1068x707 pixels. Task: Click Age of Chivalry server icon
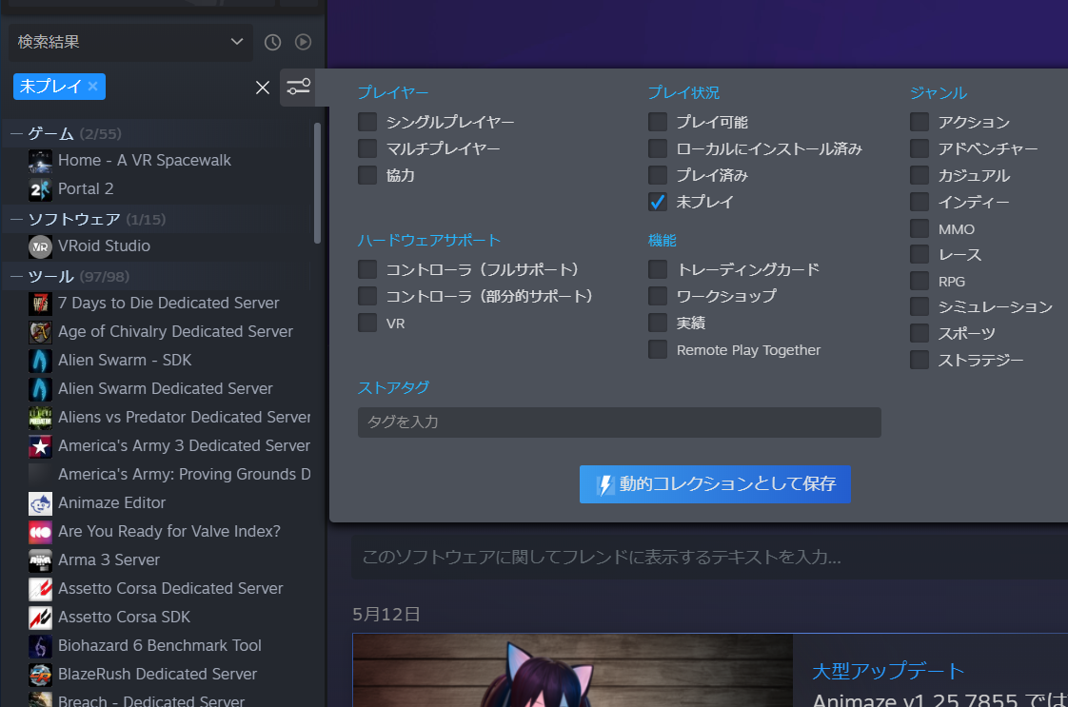click(x=40, y=332)
